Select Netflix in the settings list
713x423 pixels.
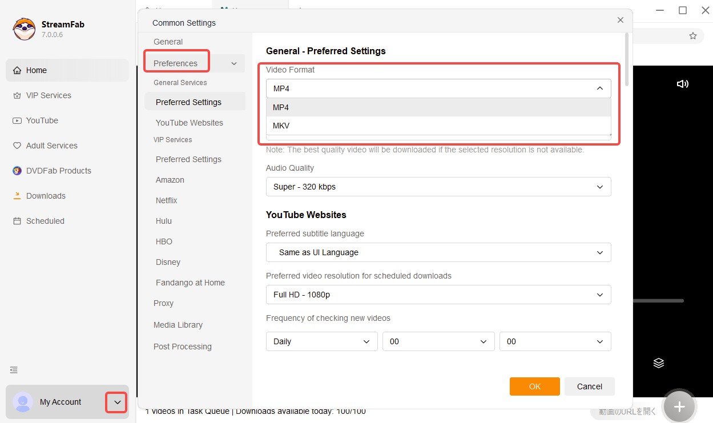tap(166, 200)
